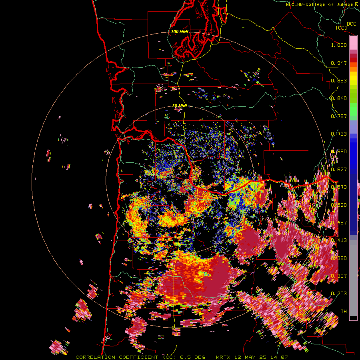Click the KRTX station identifier
This screenshot has height=360, width=360.
tap(224, 357)
